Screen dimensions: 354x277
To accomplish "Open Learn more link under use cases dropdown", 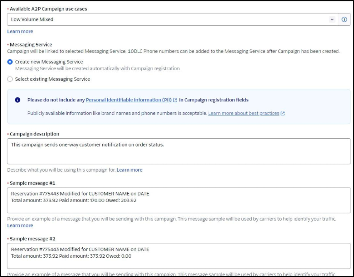I will pyautogui.click(x=20, y=31).
